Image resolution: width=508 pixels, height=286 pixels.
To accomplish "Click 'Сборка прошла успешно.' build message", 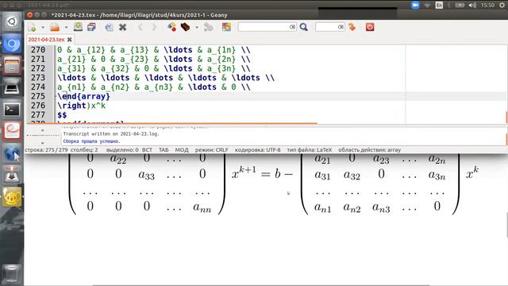I will click(x=92, y=141).
